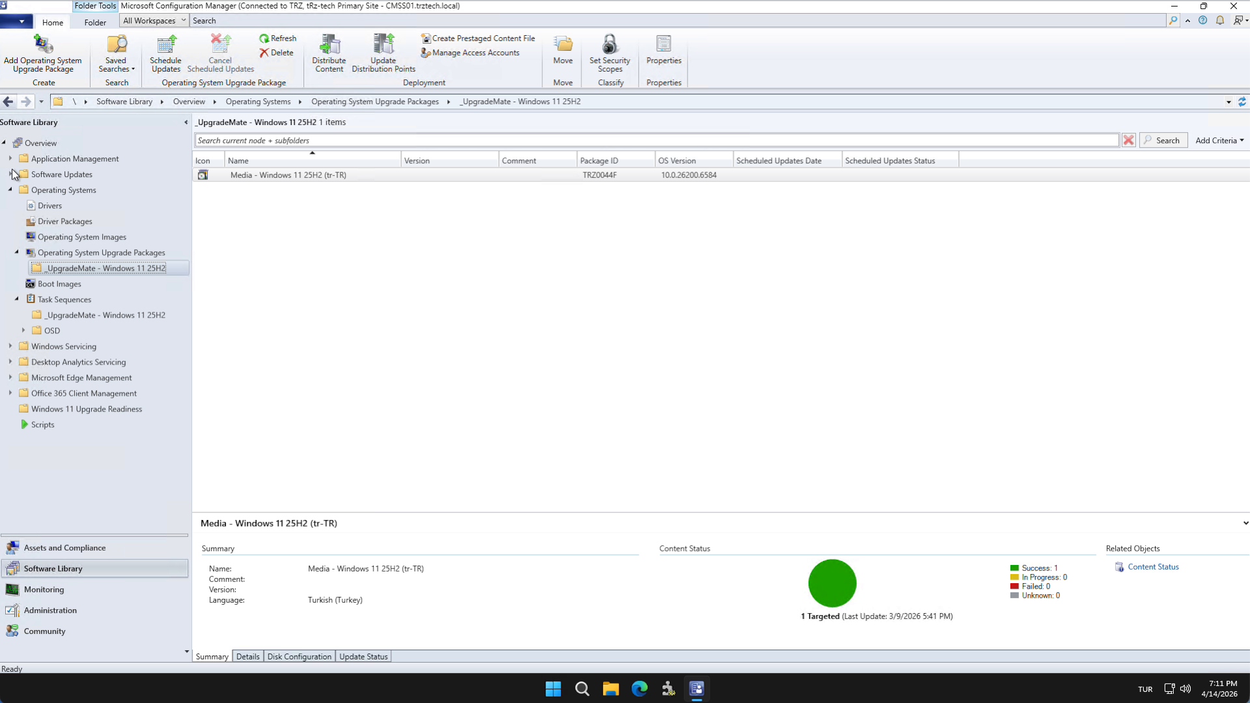Open Monitoring workspace
Screen dimensions: 1250x703
coord(95,590)
